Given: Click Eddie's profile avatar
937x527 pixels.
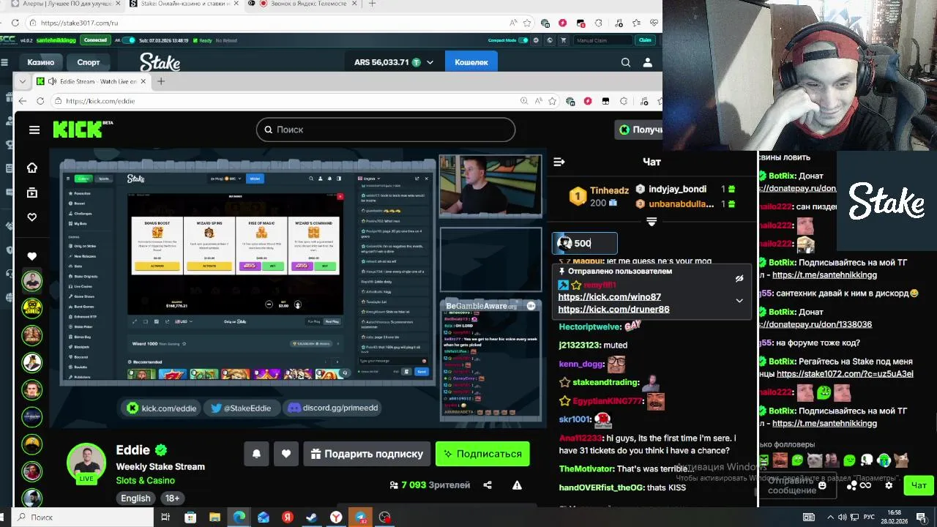Looking at the screenshot, I should pos(86,463).
